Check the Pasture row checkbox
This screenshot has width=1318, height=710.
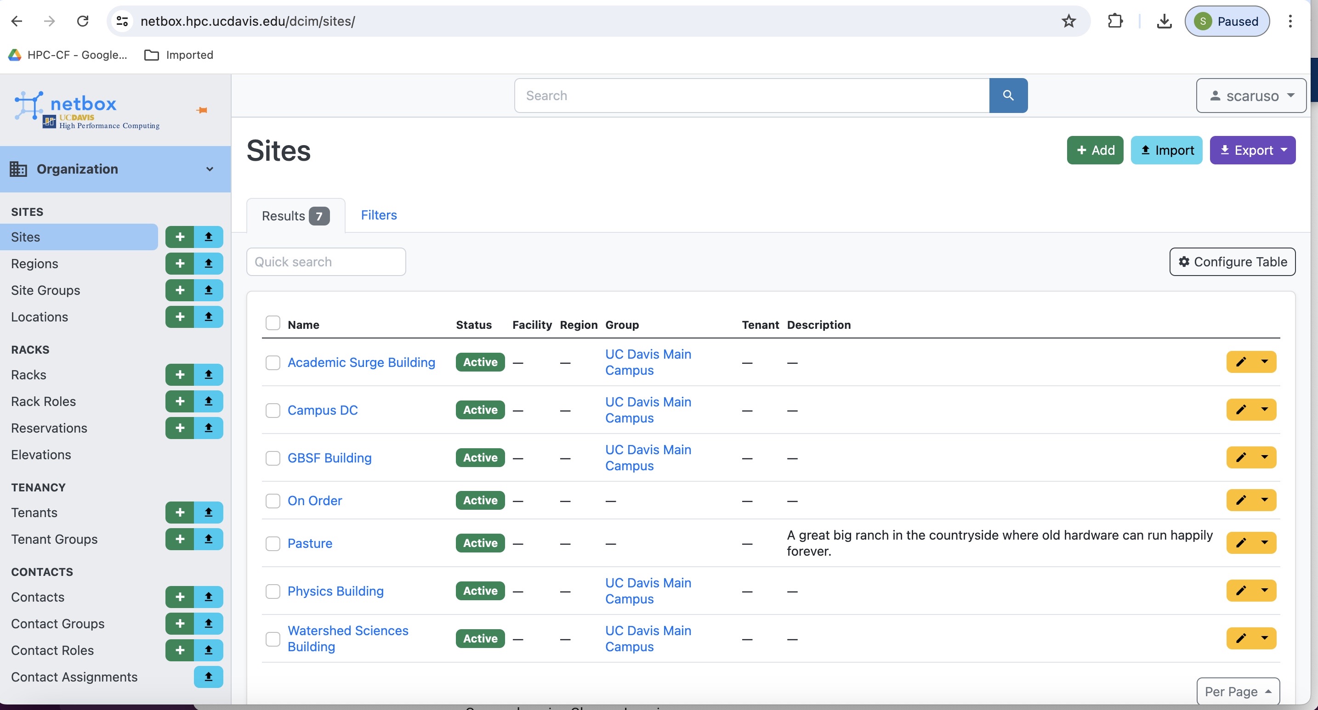(x=273, y=543)
